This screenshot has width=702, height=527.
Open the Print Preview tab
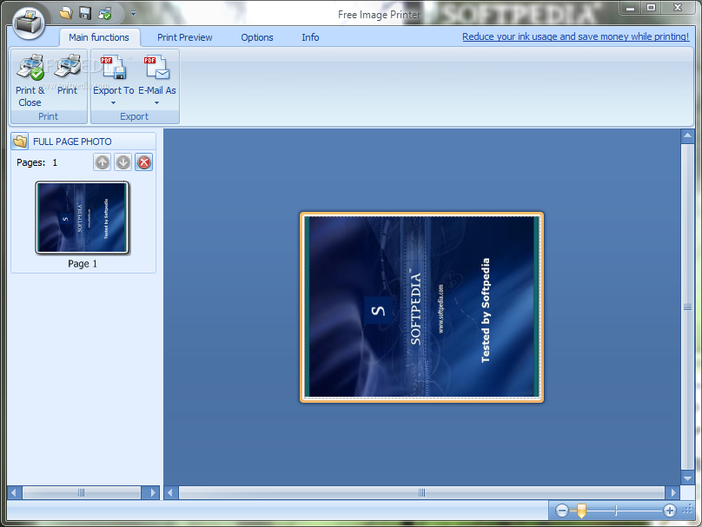pos(184,37)
